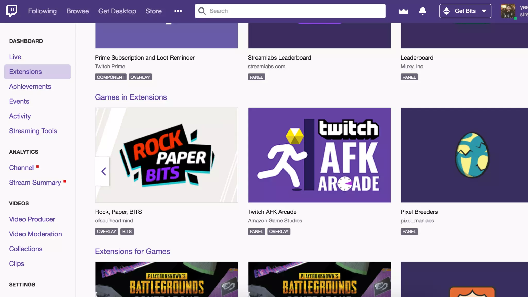
Task: Select Extensions in dashboard sidebar
Action: (x=25, y=72)
